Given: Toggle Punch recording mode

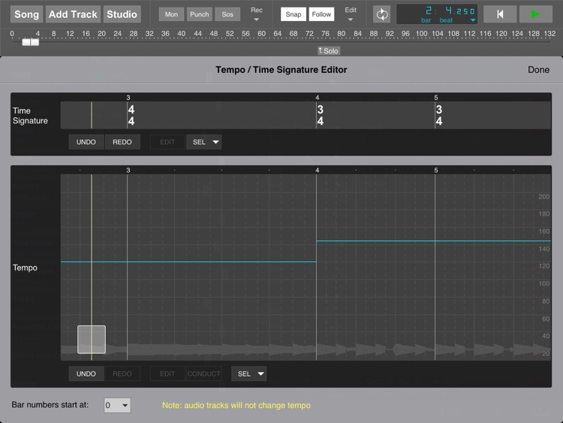Looking at the screenshot, I should (x=199, y=14).
